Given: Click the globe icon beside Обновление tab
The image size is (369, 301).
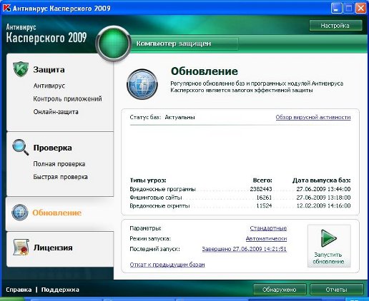Looking at the screenshot, I should coord(20,212).
